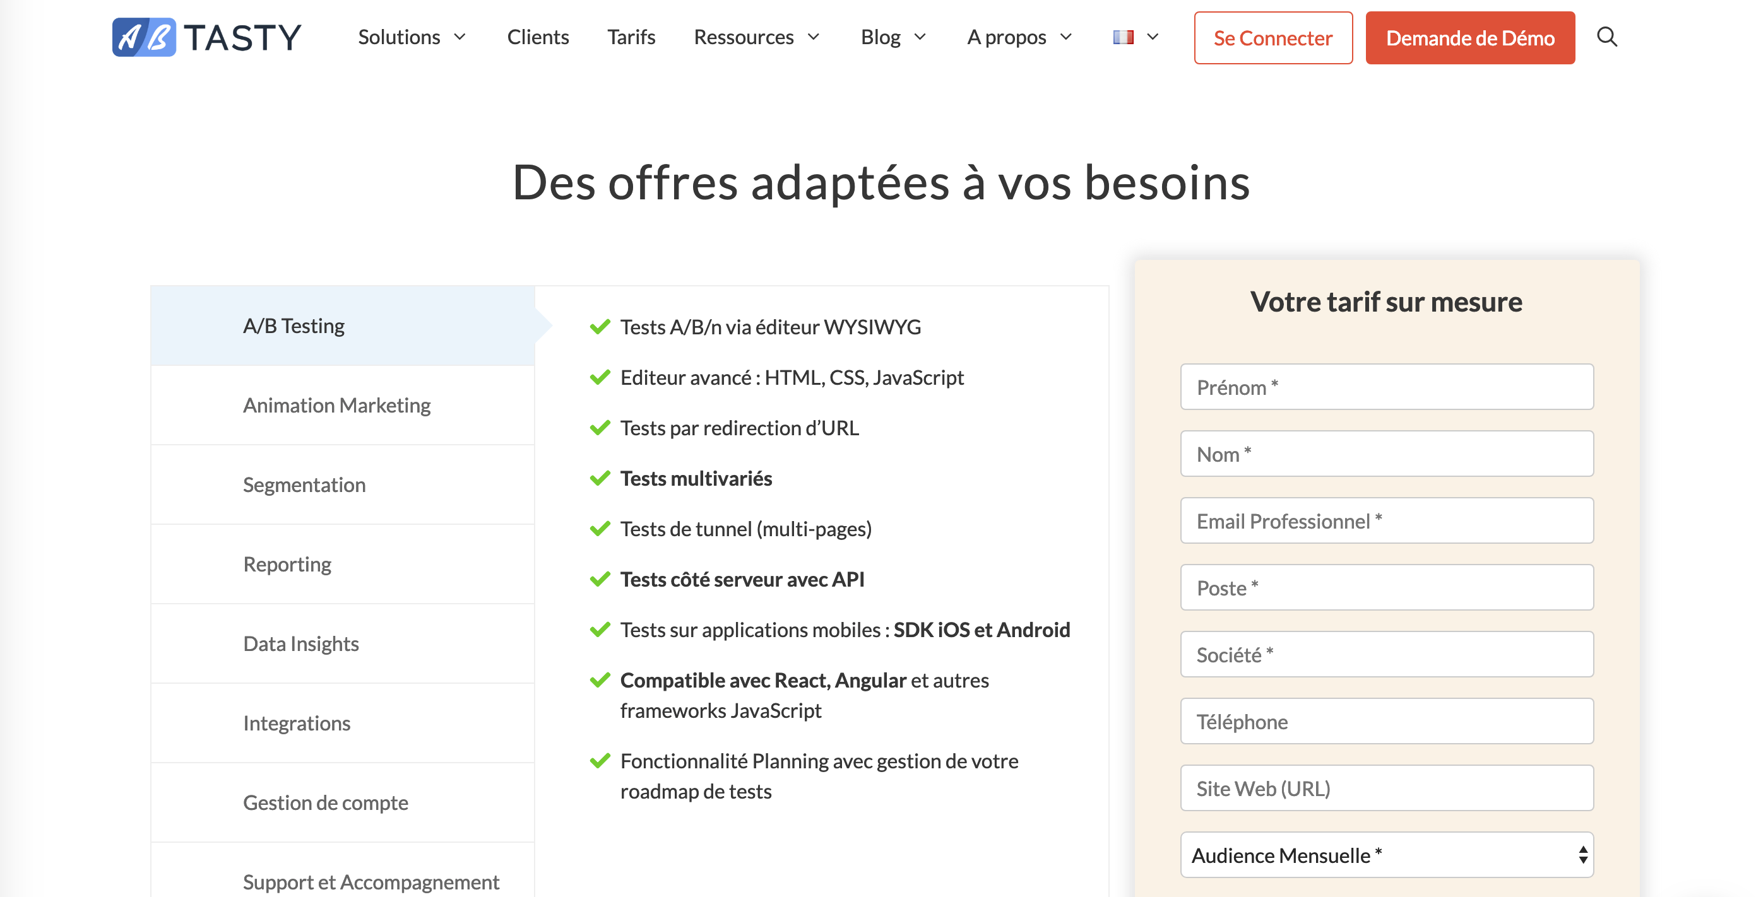Open the Tarifs page
1756x897 pixels.
pos(631,37)
